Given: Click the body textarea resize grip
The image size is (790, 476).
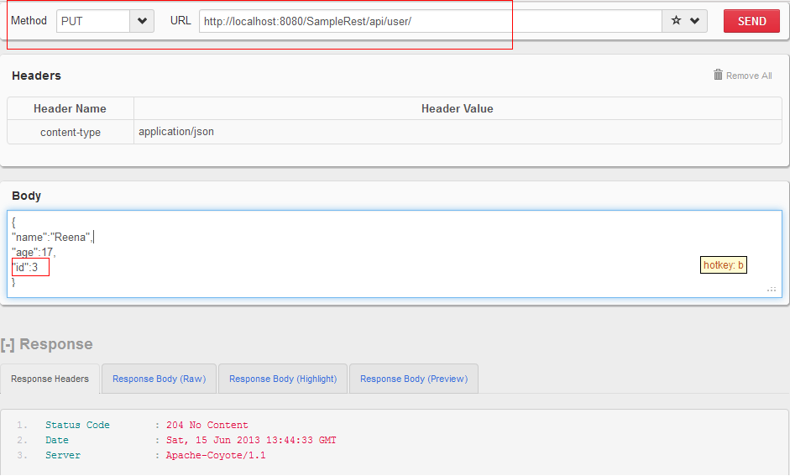Looking at the screenshot, I should 772,289.
